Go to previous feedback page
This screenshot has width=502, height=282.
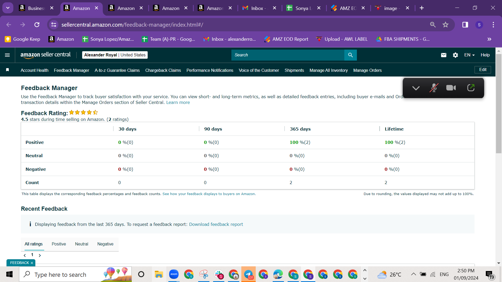point(25,255)
